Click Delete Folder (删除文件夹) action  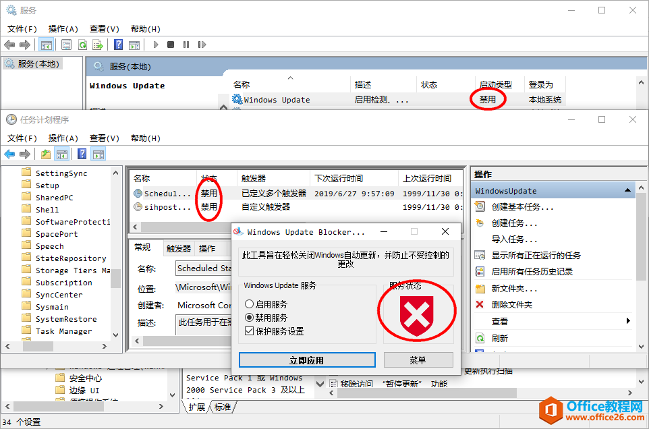coord(512,305)
